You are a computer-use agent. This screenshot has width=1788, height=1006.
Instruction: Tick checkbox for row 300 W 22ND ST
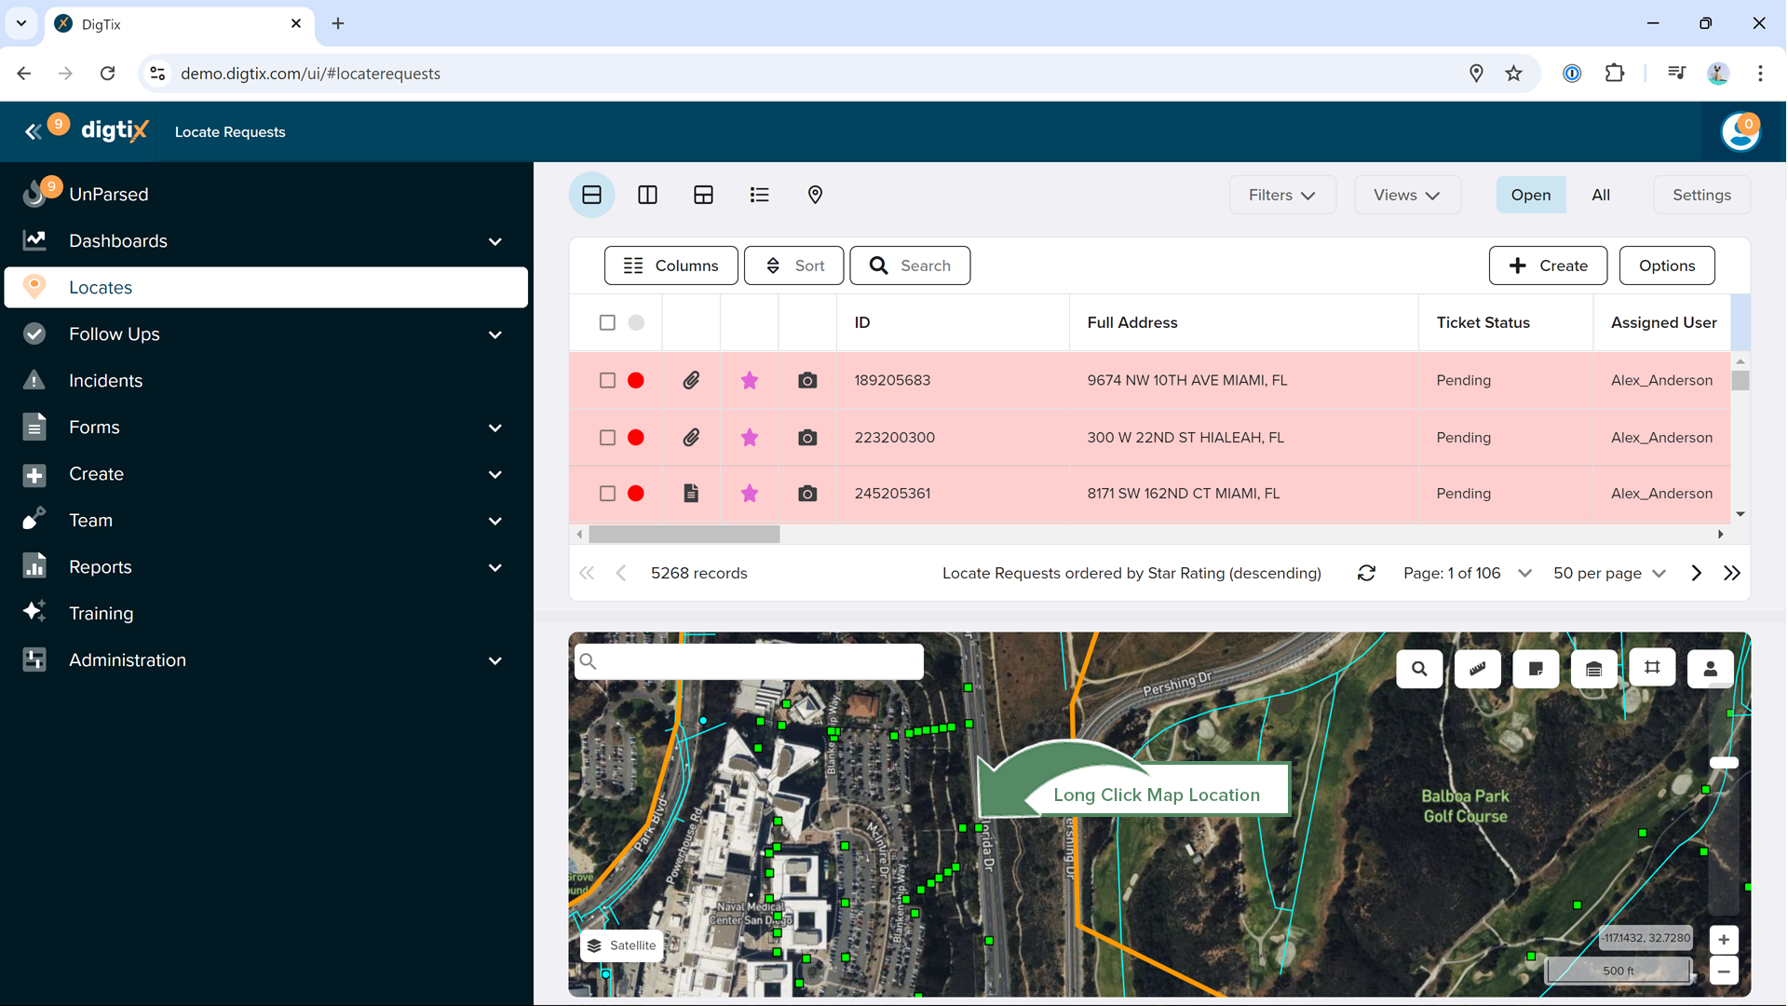pos(607,438)
